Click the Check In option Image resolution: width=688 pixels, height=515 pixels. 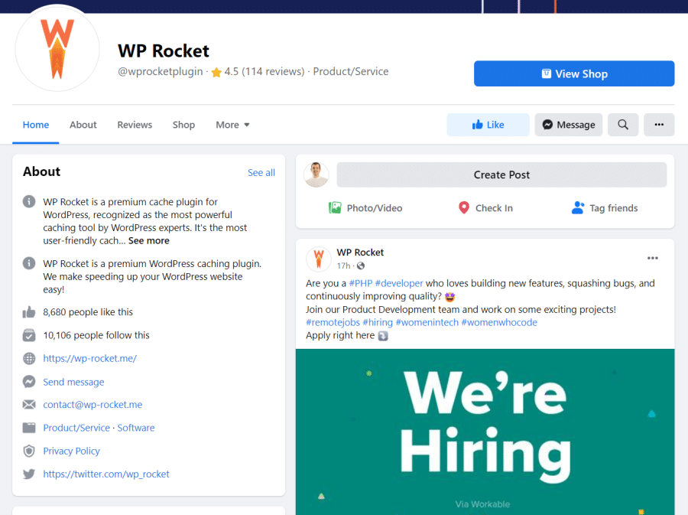(x=485, y=208)
